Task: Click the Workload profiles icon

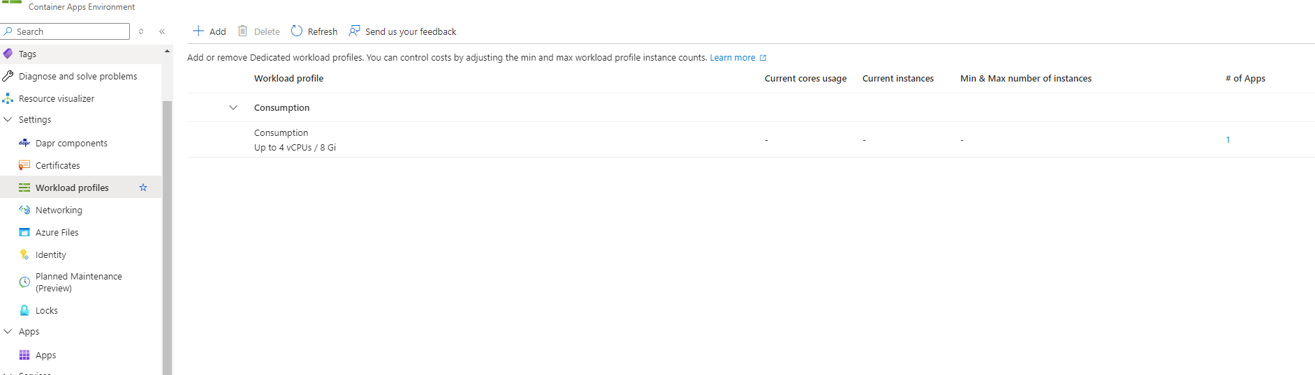Action: (x=24, y=187)
